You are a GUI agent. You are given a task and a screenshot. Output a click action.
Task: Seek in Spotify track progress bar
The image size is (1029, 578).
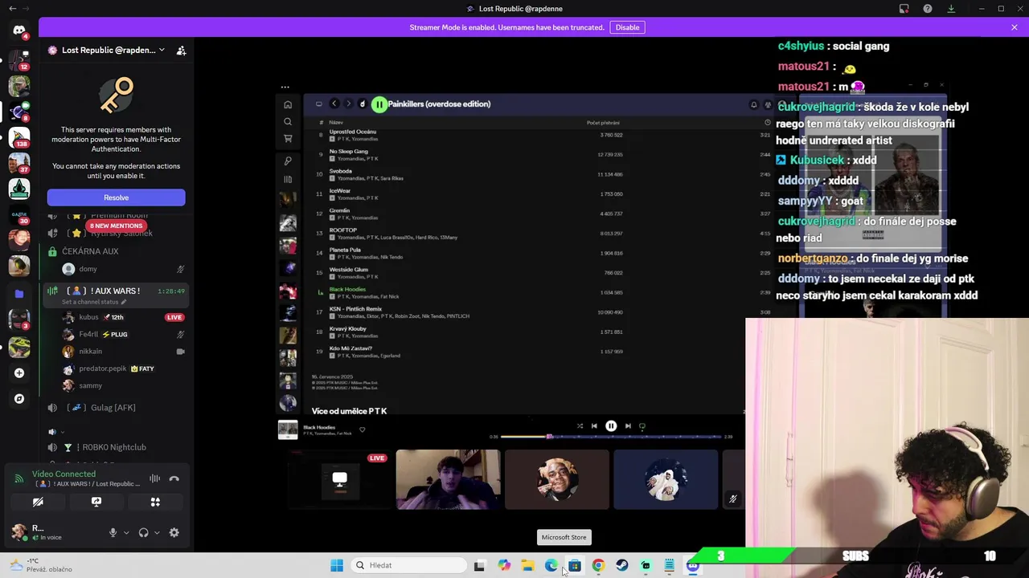pyautogui.click(x=611, y=437)
